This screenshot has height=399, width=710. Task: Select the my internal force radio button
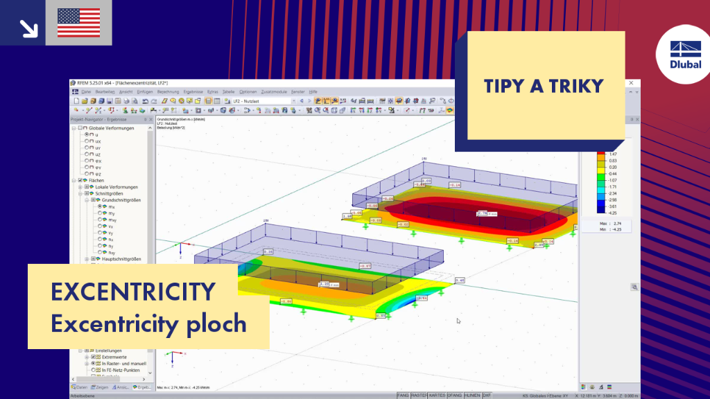(100, 213)
